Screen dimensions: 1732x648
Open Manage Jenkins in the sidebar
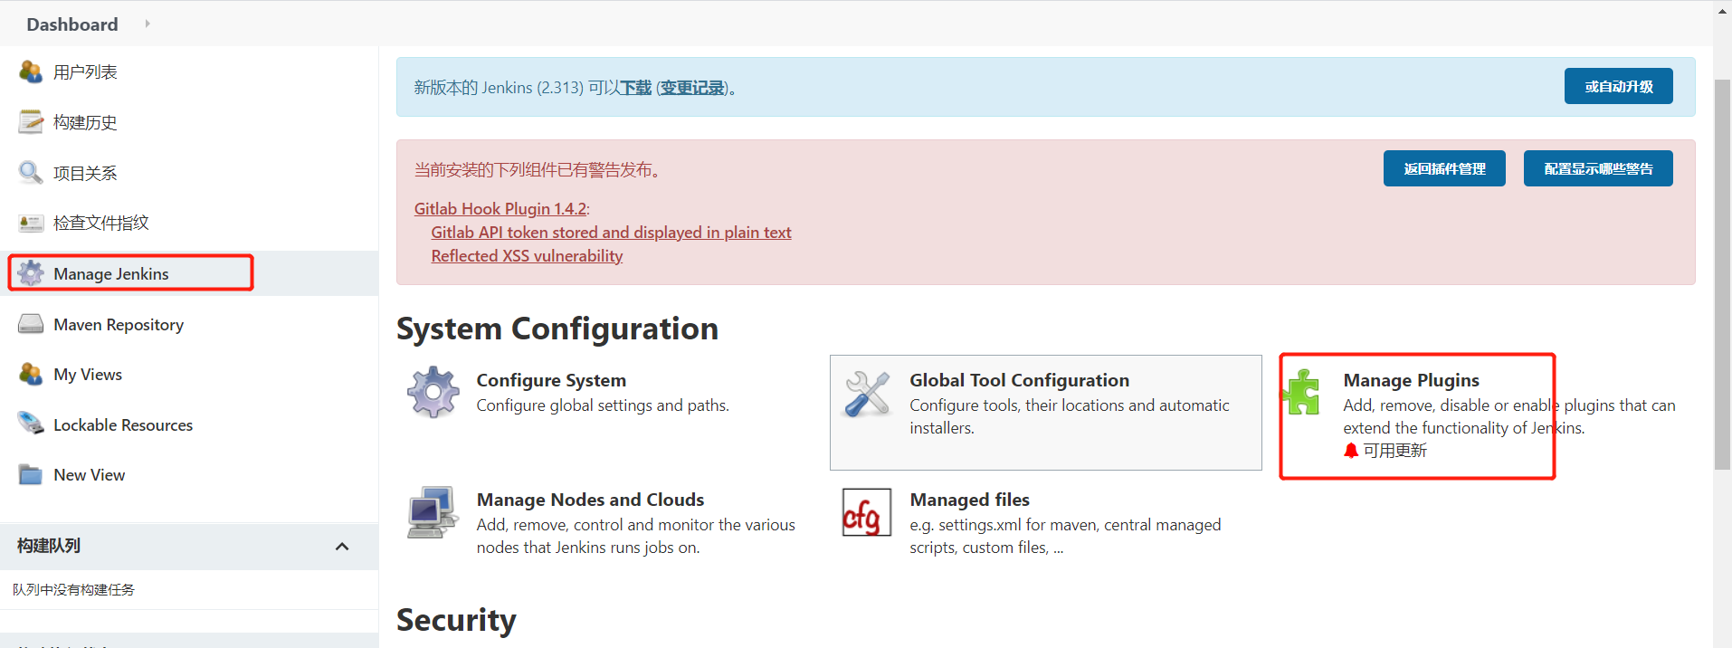[x=110, y=273]
